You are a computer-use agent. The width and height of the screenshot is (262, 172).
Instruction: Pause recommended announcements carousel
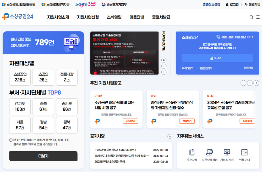click(243, 83)
